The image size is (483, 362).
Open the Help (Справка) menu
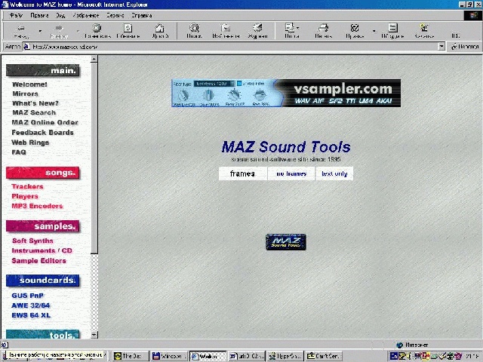tap(142, 15)
